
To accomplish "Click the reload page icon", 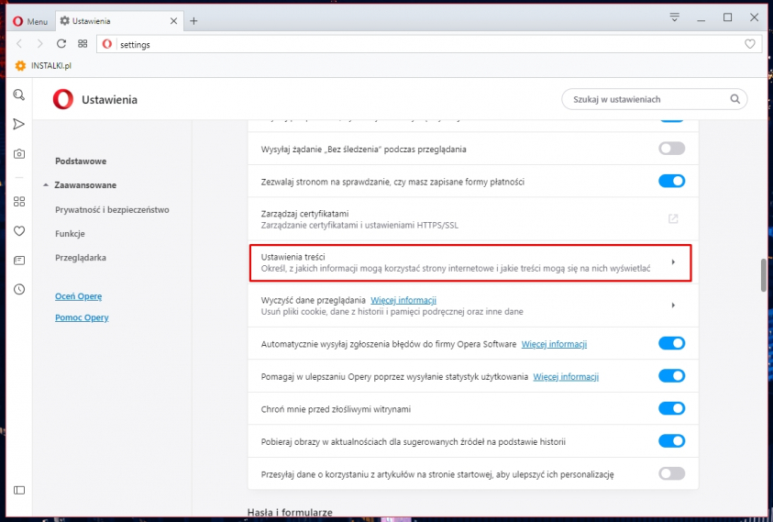I will [61, 44].
